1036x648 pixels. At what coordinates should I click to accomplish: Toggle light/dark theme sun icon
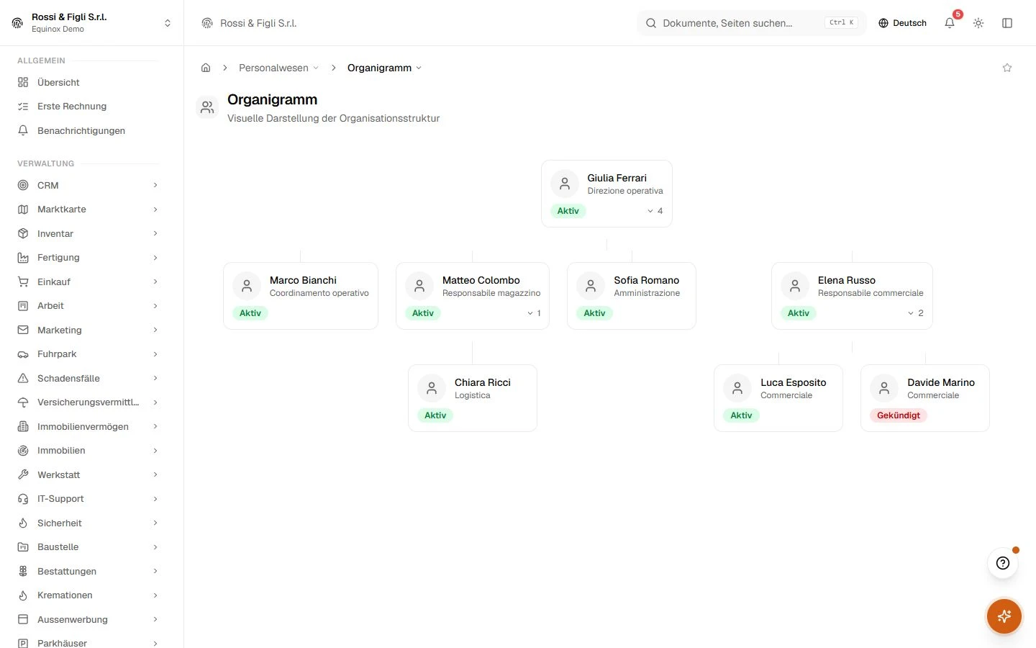(x=978, y=23)
